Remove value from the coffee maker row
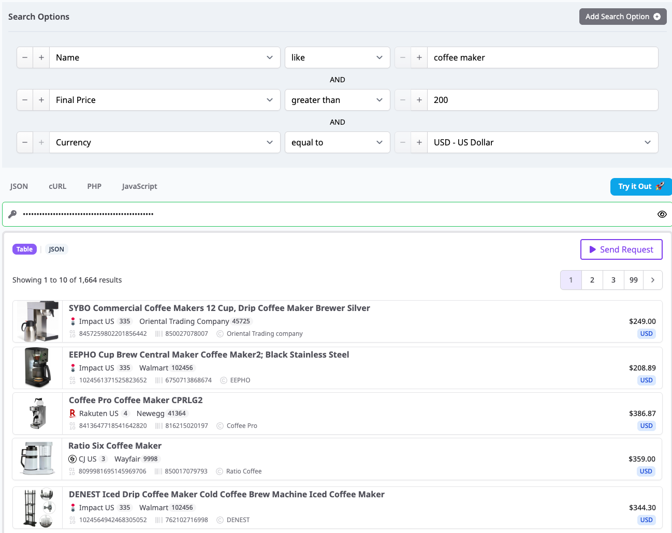This screenshot has width=672, height=533. [x=403, y=57]
